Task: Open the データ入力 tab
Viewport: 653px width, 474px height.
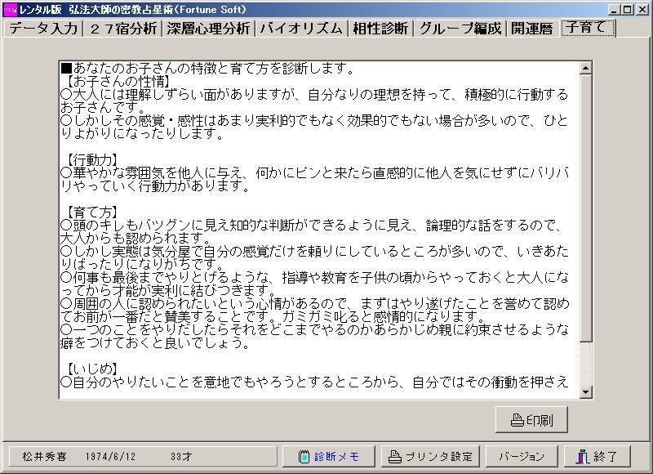Action: click(x=43, y=29)
